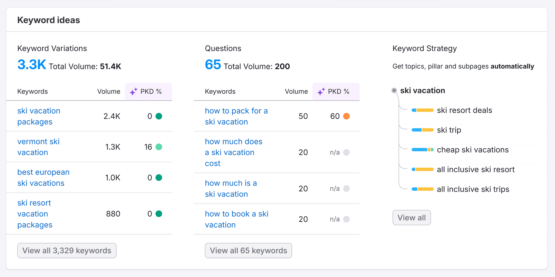The width and height of the screenshot is (555, 277).
Task: Click View all under Keyword Strategy
Action: click(411, 218)
